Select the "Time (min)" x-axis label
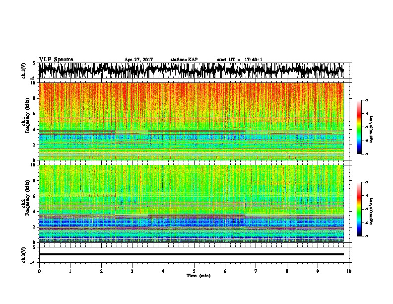393x304 pixels. tap(198, 276)
